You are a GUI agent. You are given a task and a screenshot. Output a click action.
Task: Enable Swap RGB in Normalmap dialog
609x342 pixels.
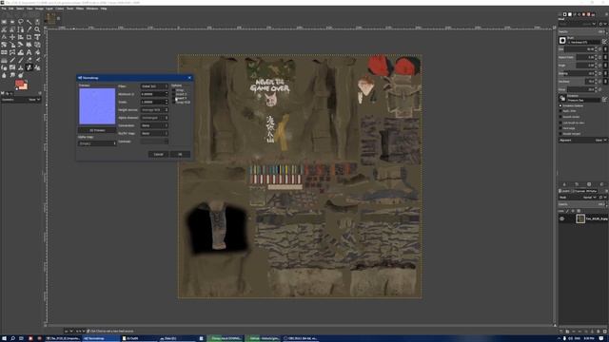[x=173, y=103]
